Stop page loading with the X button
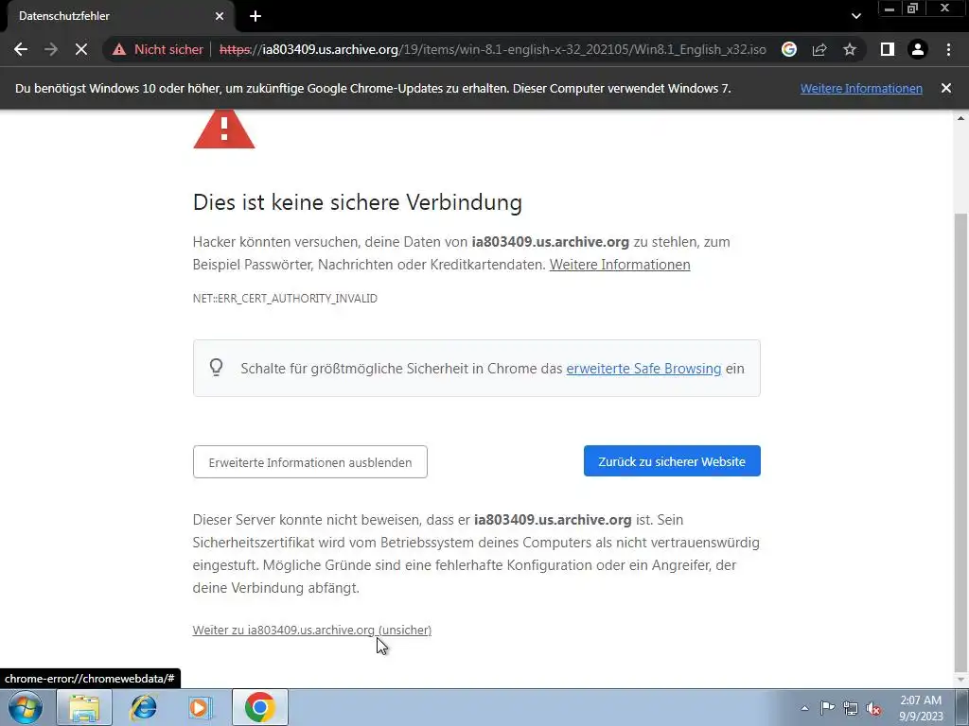Image resolution: width=969 pixels, height=726 pixels. (x=81, y=49)
